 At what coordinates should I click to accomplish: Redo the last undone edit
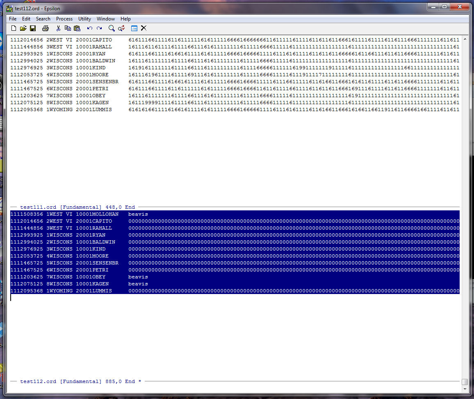click(x=99, y=28)
